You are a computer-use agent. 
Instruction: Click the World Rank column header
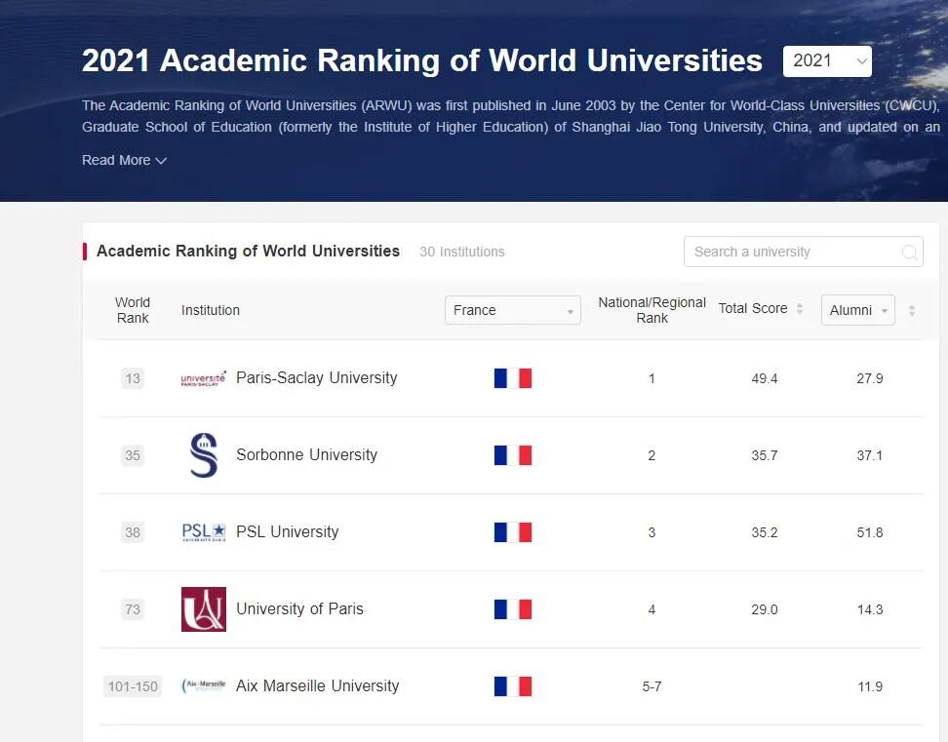[x=133, y=310]
